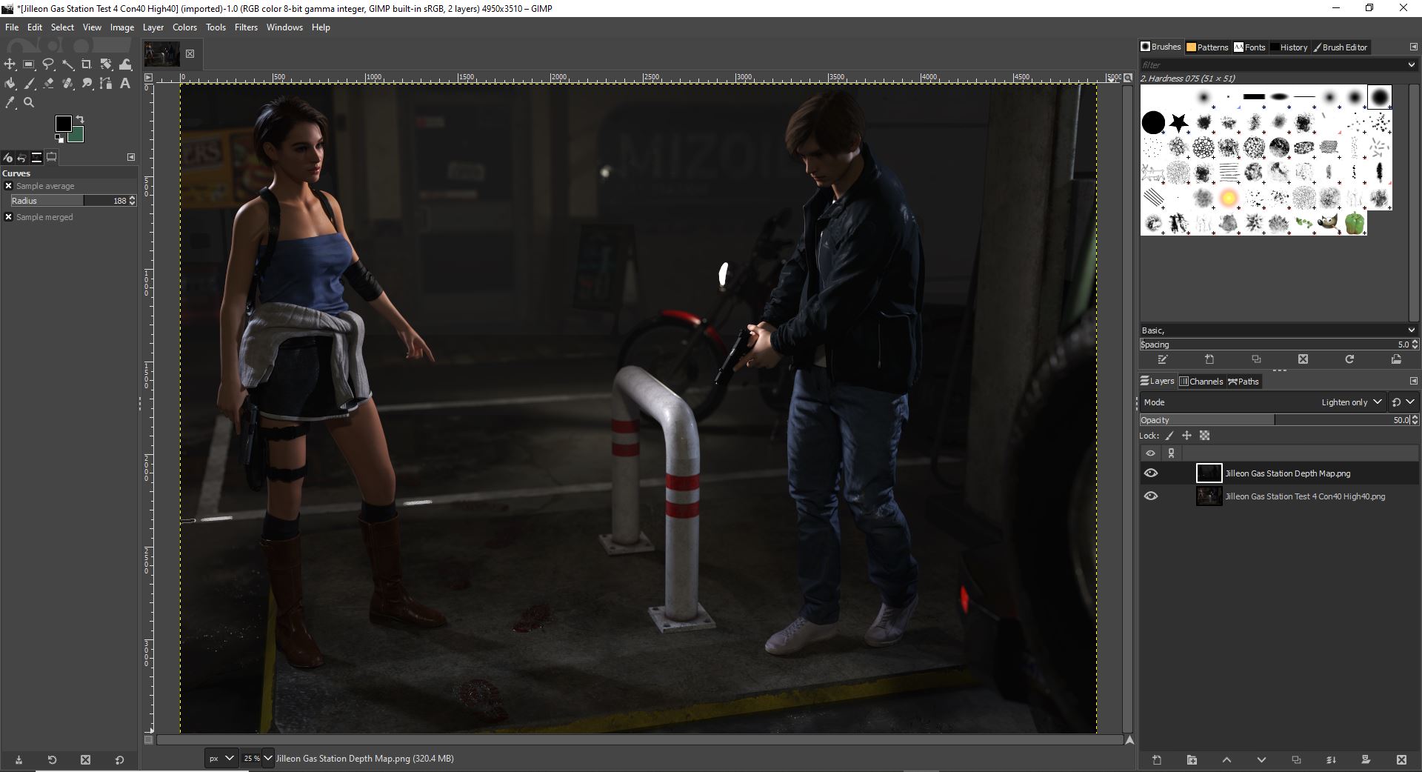Select the Smudge tool
The image size is (1422, 772).
pos(87,84)
